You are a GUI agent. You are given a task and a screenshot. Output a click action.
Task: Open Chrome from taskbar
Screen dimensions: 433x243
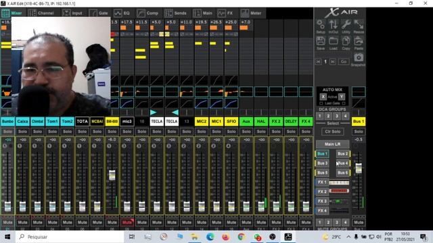(242, 237)
